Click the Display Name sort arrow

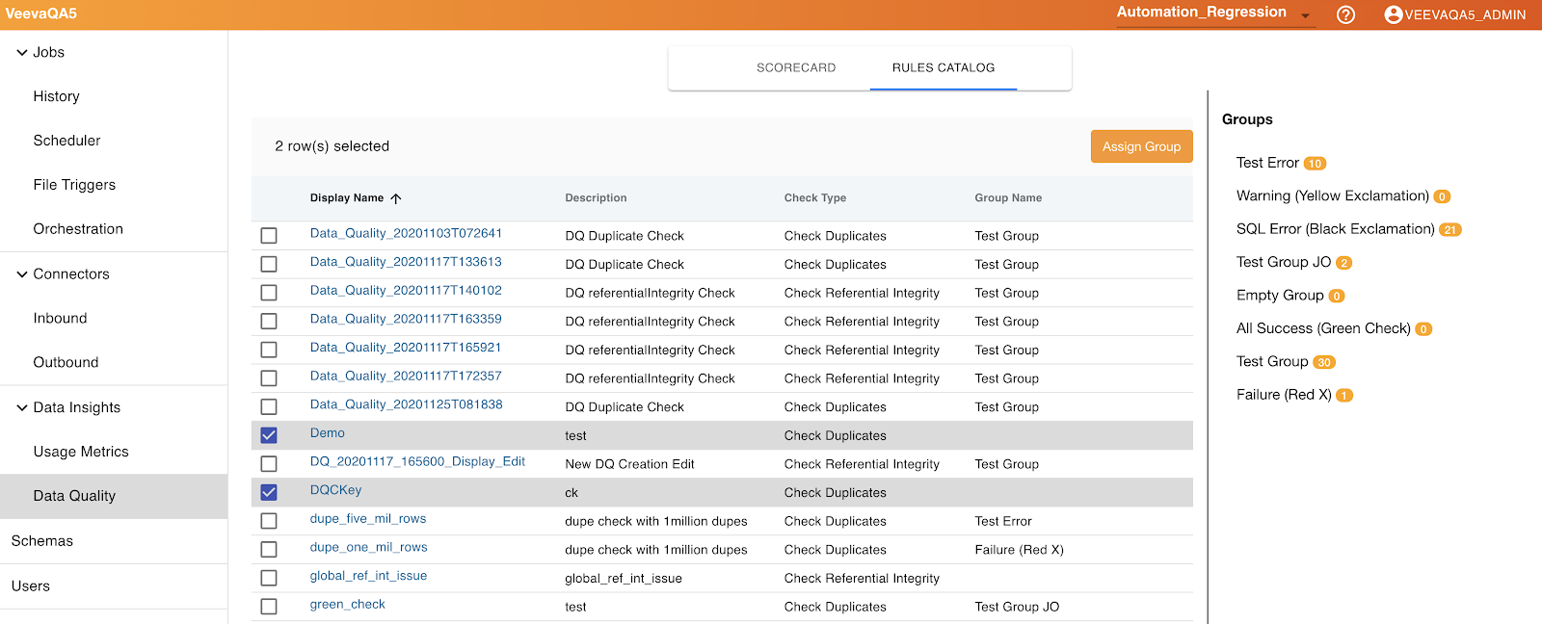point(396,198)
